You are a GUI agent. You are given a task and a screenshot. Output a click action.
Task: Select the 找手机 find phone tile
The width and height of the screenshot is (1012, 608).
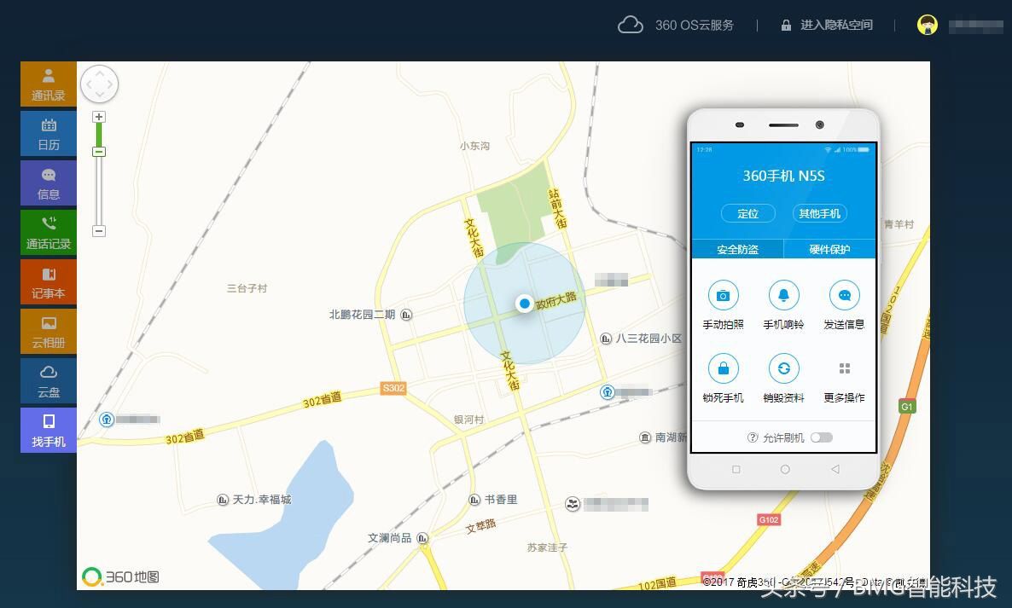click(x=49, y=430)
